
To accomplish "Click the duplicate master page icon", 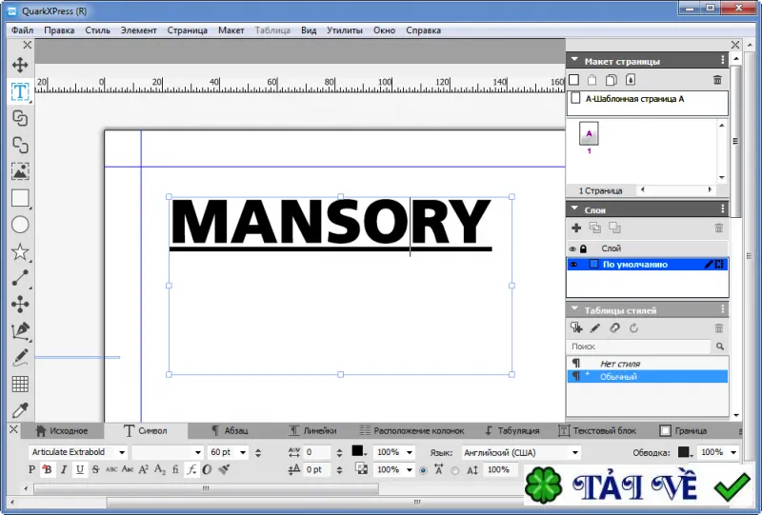I will pyautogui.click(x=612, y=80).
